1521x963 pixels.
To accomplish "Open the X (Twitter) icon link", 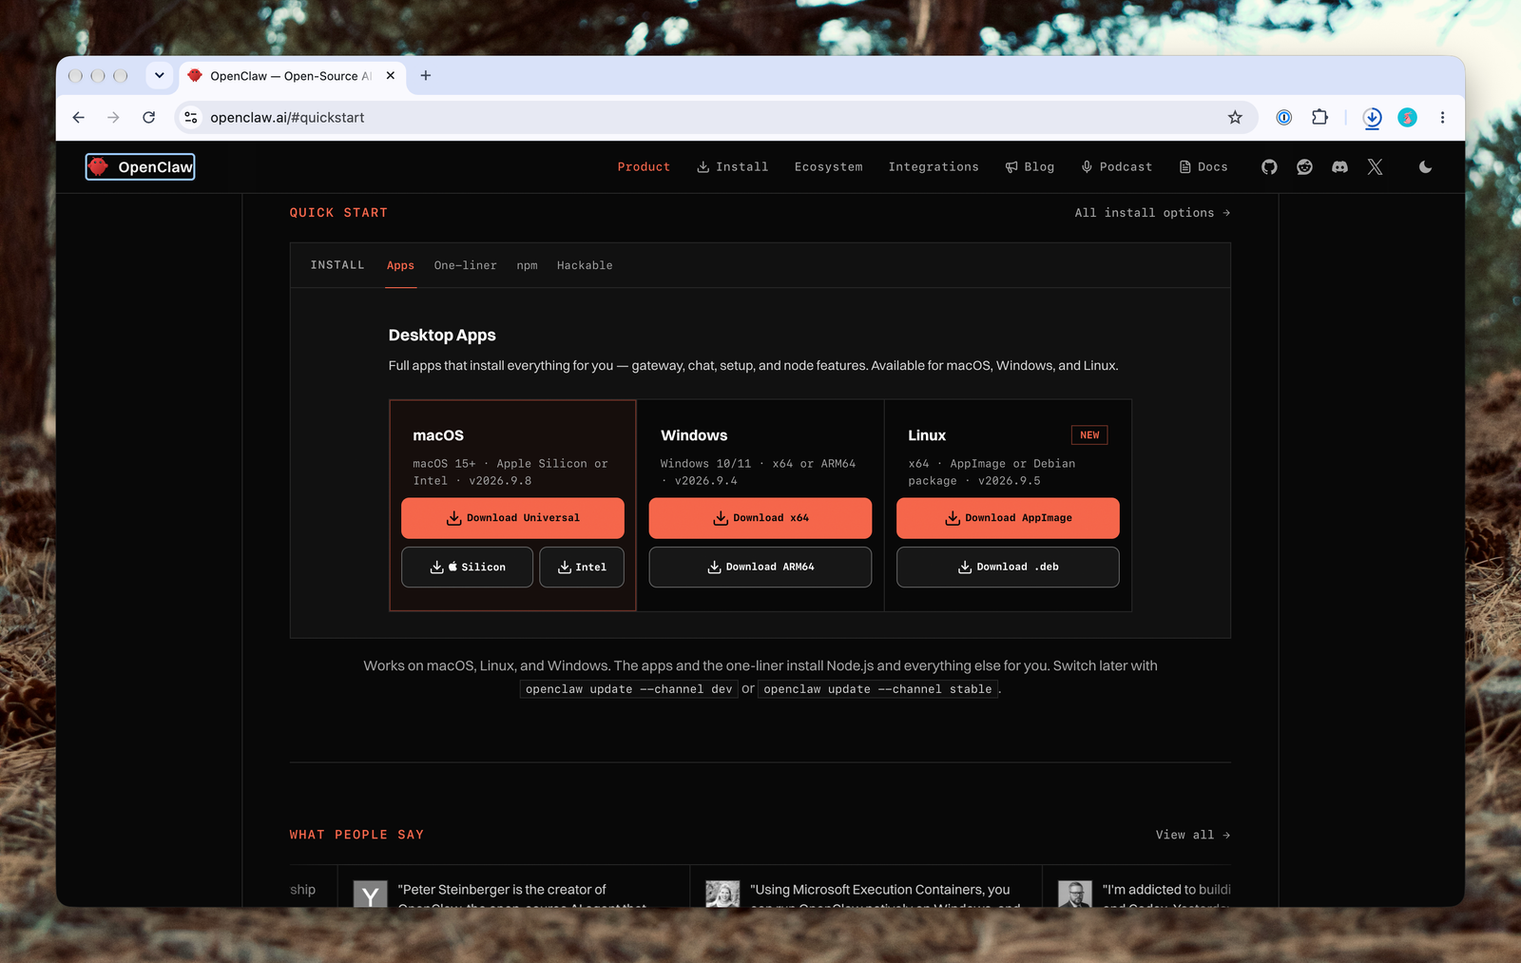I will (1375, 167).
